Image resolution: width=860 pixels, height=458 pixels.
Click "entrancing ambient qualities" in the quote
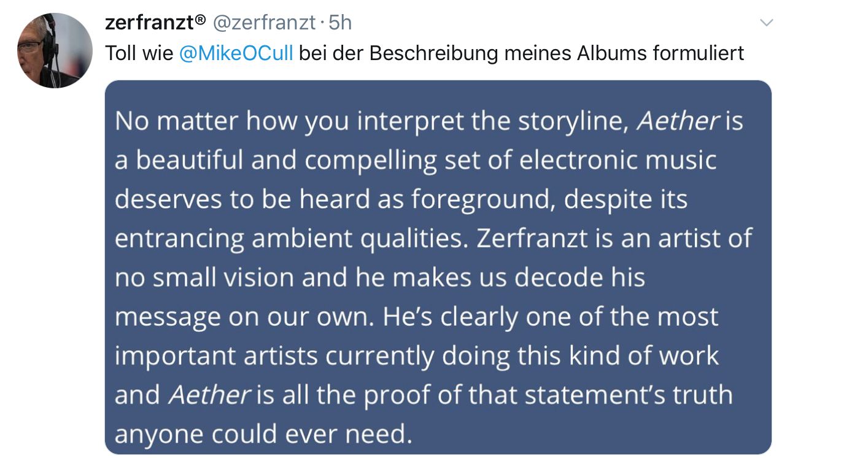[x=289, y=239]
